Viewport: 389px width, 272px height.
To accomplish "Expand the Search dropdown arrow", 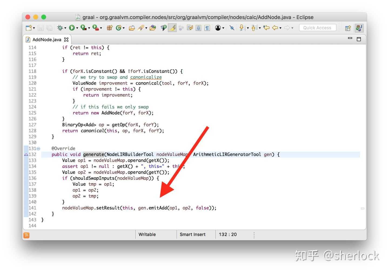I will (146, 28).
